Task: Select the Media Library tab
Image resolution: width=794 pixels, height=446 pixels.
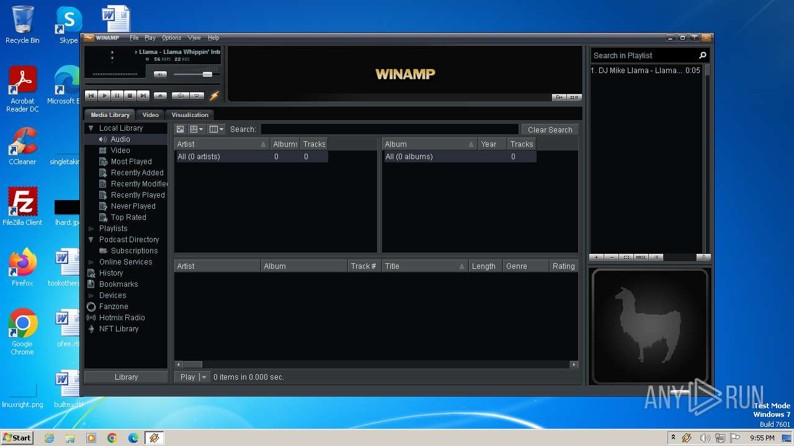Action: (110, 115)
